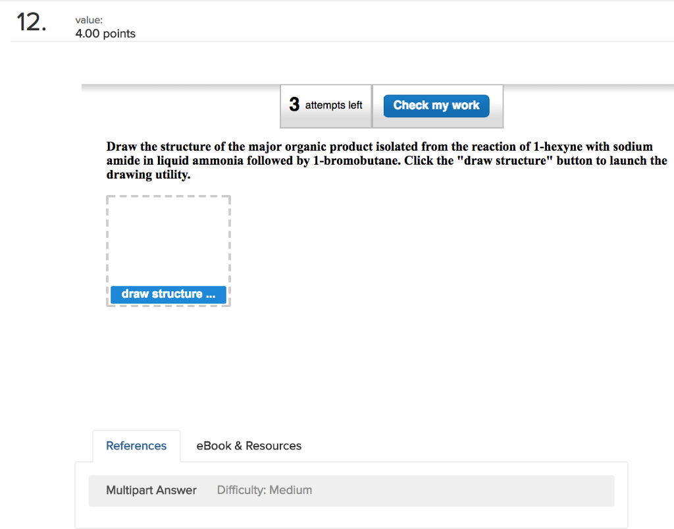Click the Multipart Answer label
674x529 pixels.
151,490
